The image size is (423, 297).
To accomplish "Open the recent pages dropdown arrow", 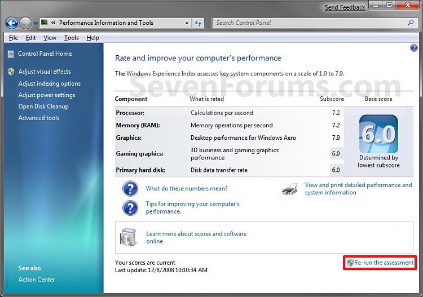I will [36, 24].
